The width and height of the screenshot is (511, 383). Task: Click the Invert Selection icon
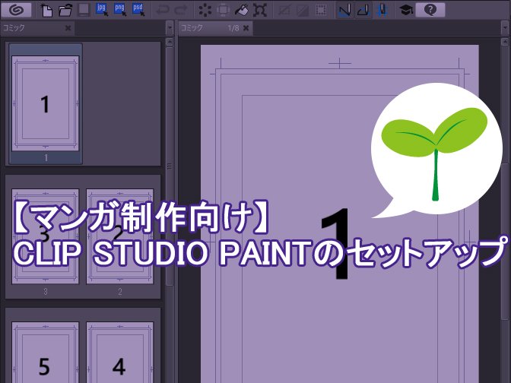[303, 10]
